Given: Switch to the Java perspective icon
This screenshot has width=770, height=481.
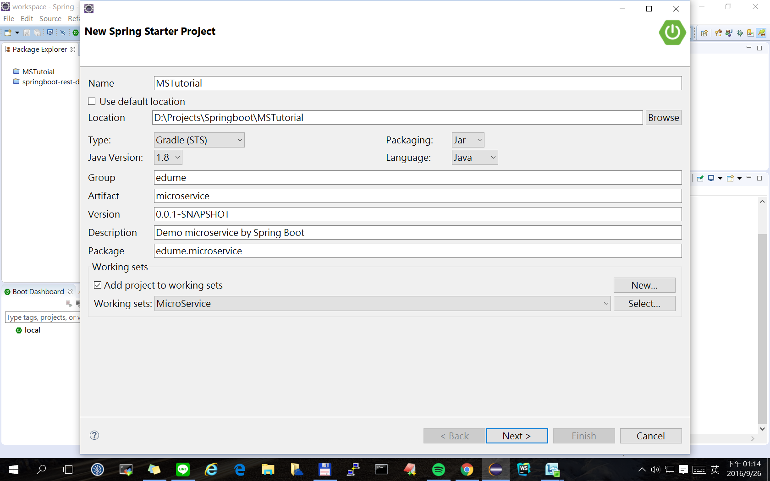Looking at the screenshot, I should [x=729, y=33].
